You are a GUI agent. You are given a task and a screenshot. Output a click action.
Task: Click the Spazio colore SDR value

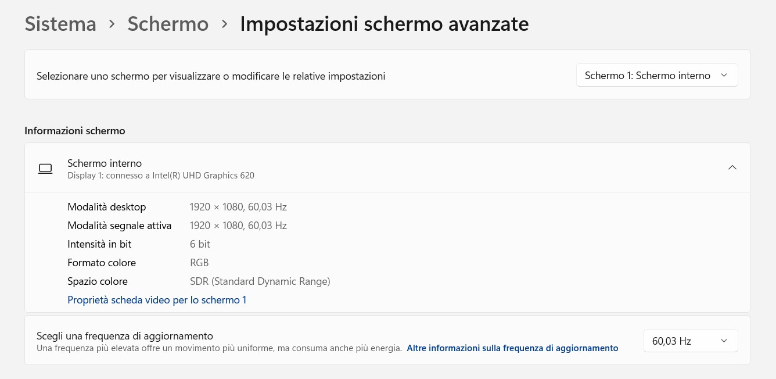click(x=260, y=281)
